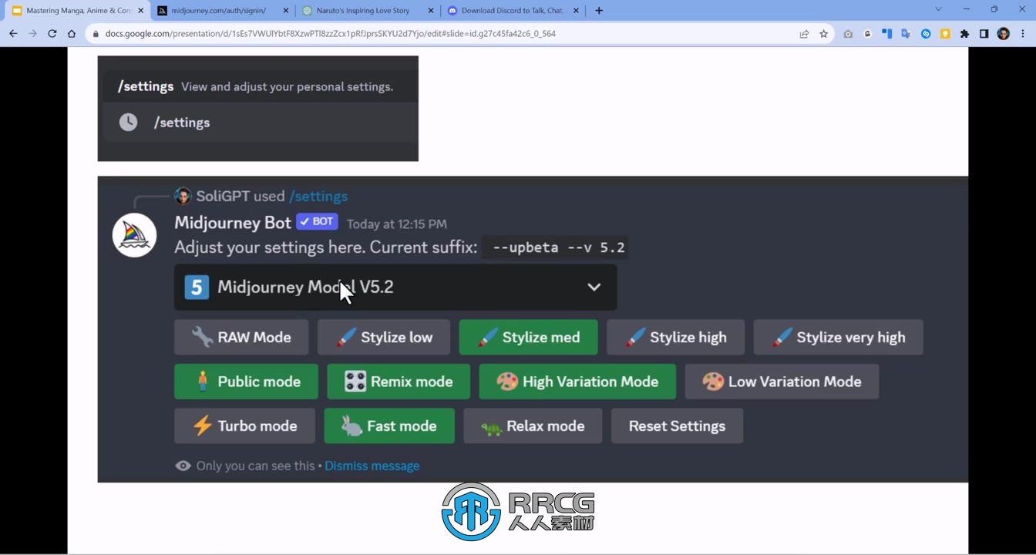Click the ghost extension icon beside camera
The height and width of the screenshot is (555, 1036).
point(867,34)
